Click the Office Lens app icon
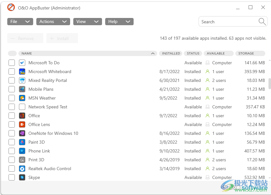Viewport: 271px width, 195px height. [x=22, y=124]
